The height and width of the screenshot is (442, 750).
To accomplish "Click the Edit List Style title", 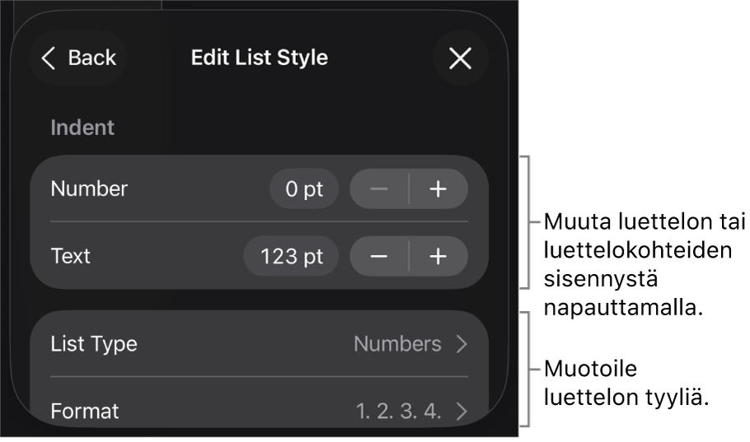I will click(260, 58).
